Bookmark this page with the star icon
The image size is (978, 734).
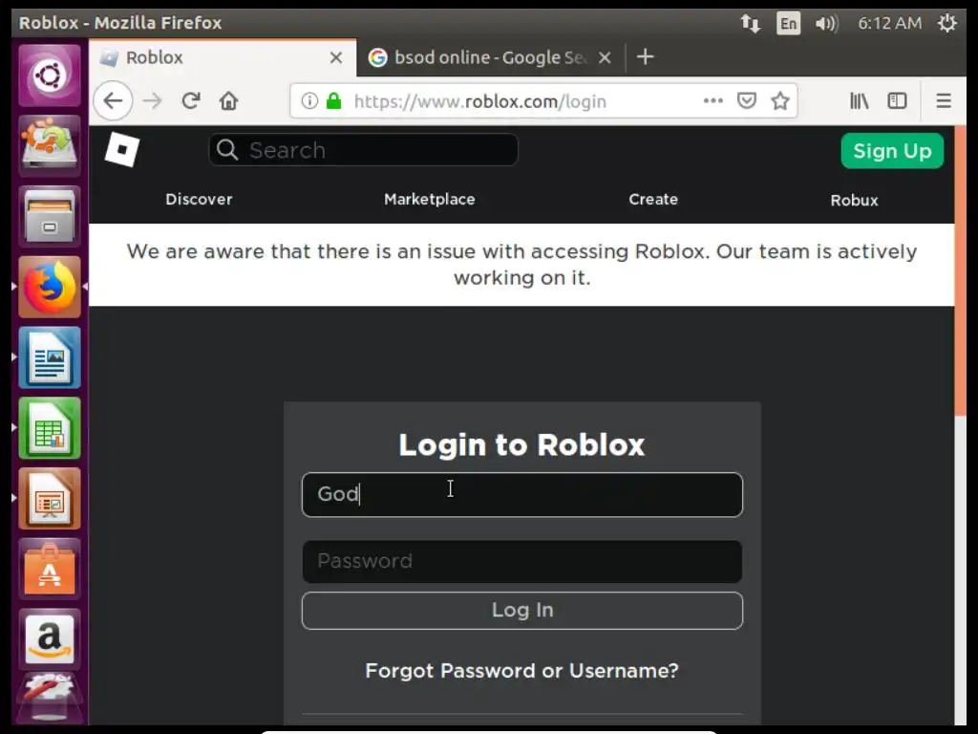pyautogui.click(x=780, y=100)
